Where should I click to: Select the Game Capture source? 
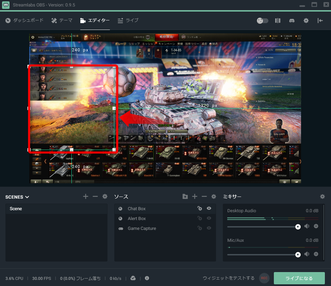(165, 229)
